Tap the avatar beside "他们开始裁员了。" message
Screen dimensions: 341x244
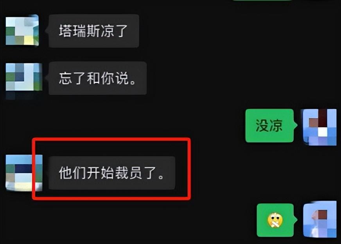click(x=24, y=173)
